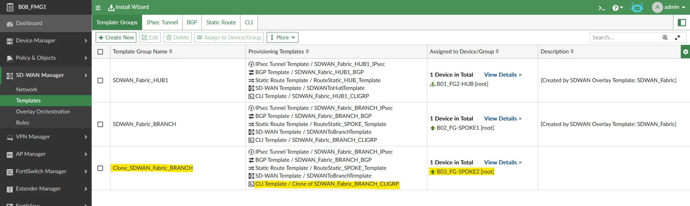Image resolution: width=690 pixels, height=206 pixels.
Task: Expand FortiSwitch Manager submenu chevron
Action: click(86, 171)
